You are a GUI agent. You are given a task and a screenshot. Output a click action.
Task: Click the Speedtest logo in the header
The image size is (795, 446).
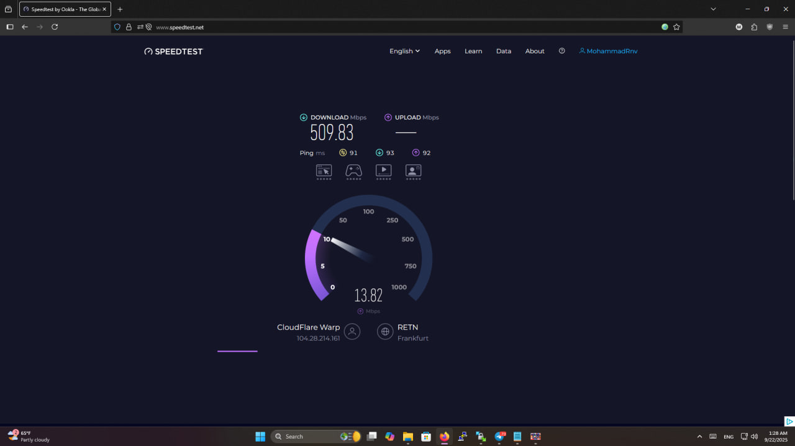coord(173,51)
